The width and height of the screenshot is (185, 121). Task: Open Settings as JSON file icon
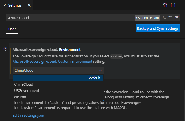(x=165, y=5)
